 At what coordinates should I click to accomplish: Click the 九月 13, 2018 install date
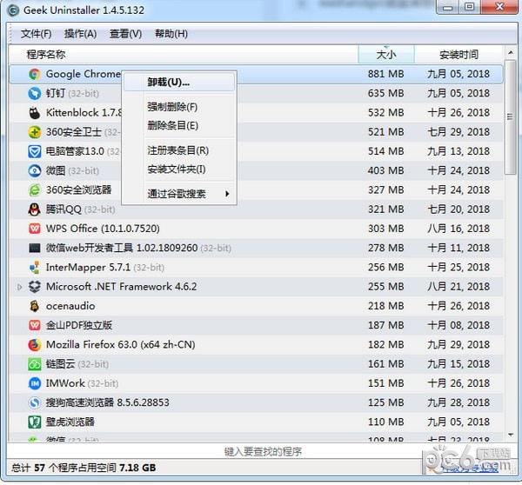[x=458, y=151]
